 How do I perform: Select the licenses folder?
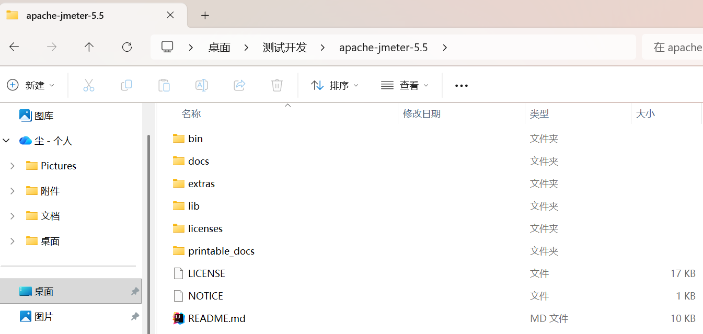coord(205,228)
